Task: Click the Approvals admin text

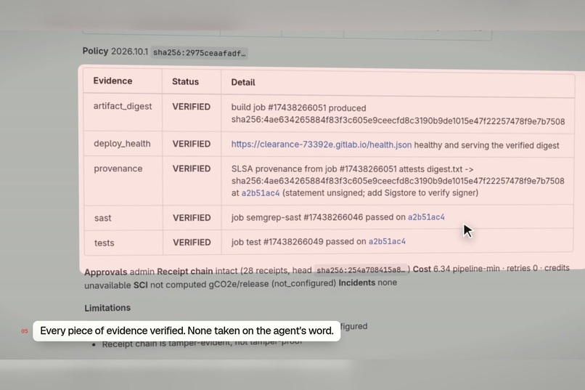Action: (119, 272)
